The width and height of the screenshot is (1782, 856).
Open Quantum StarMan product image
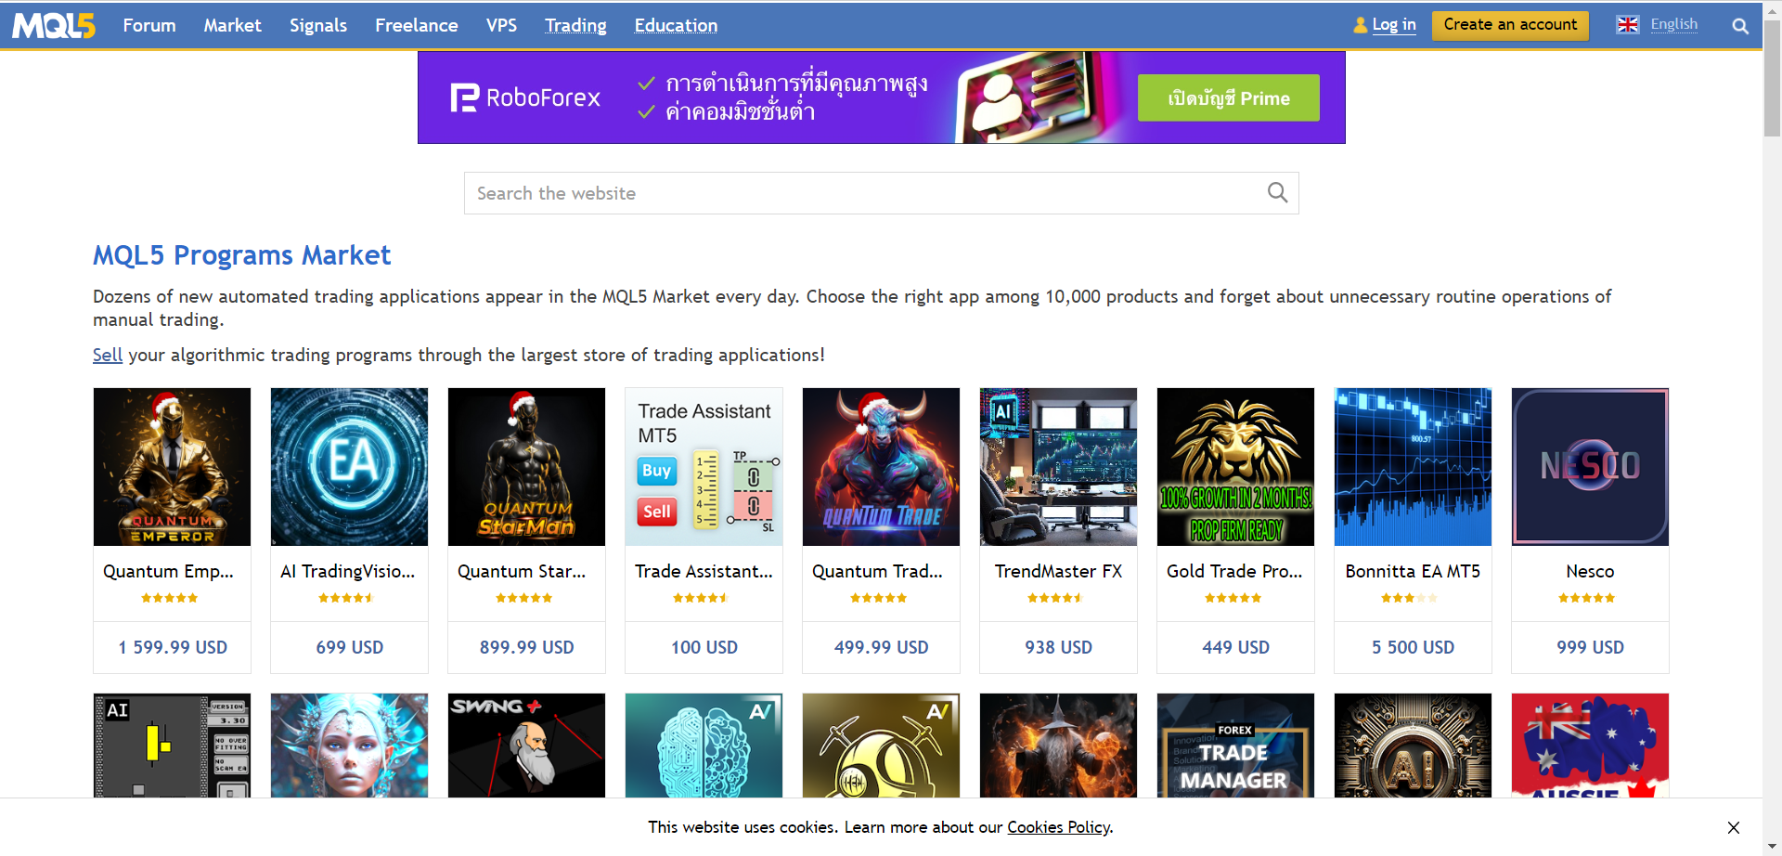(x=527, y=467)
